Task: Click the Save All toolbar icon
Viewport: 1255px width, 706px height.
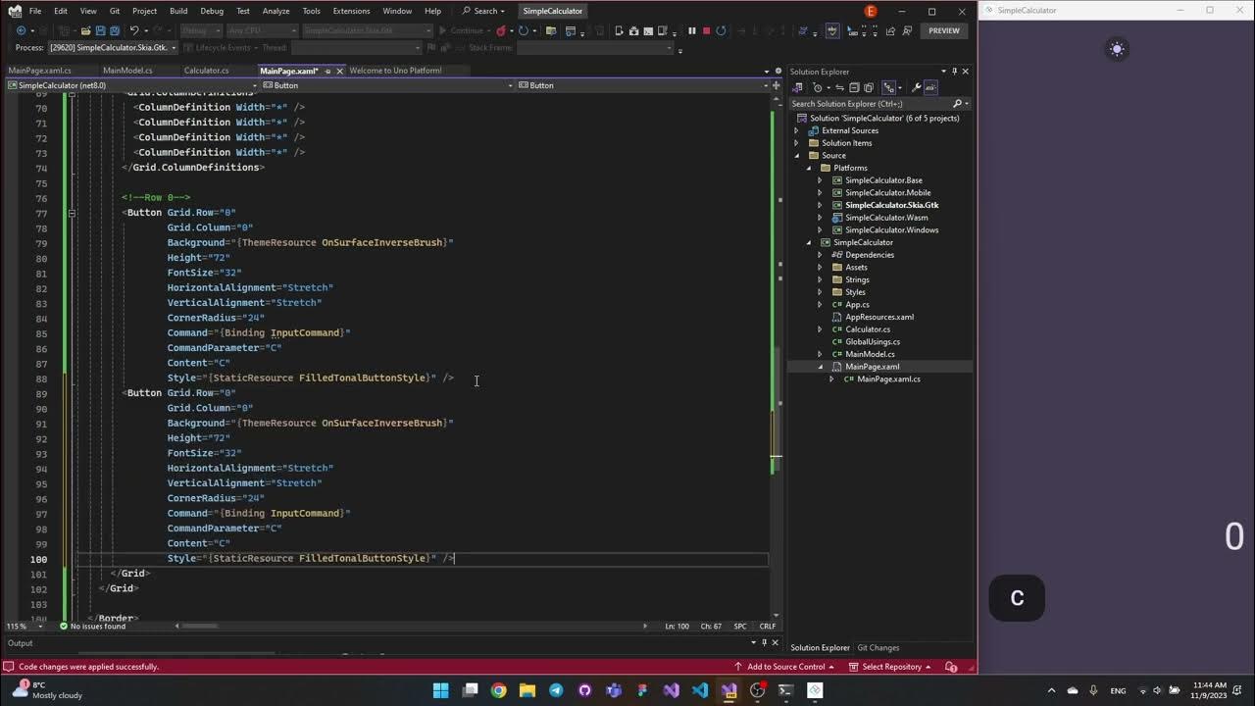Action: (116, 30)
